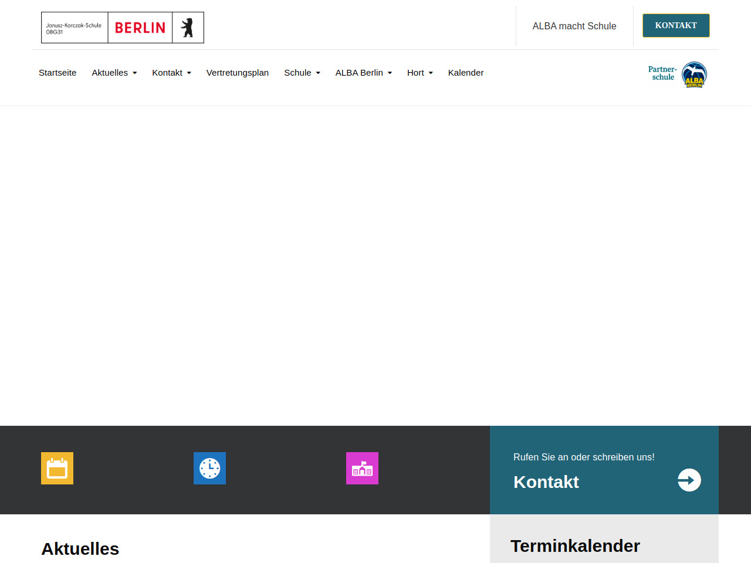This screenshot has width=751, height=563.
Task: Click the Janusz-Korczak-Schule logo text
Action: coord(74,28)
